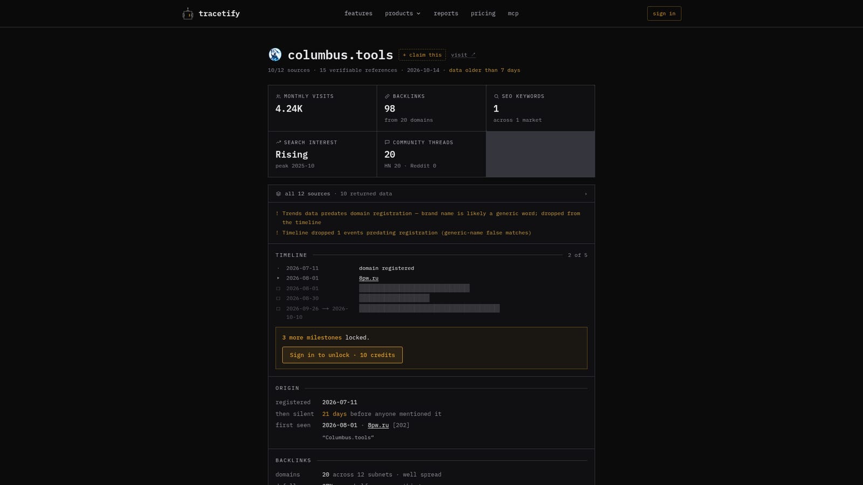Expand the all 12 sources row chevron
Screen dimensions: 863x485
pyautogui.click(x=586, y=194)
